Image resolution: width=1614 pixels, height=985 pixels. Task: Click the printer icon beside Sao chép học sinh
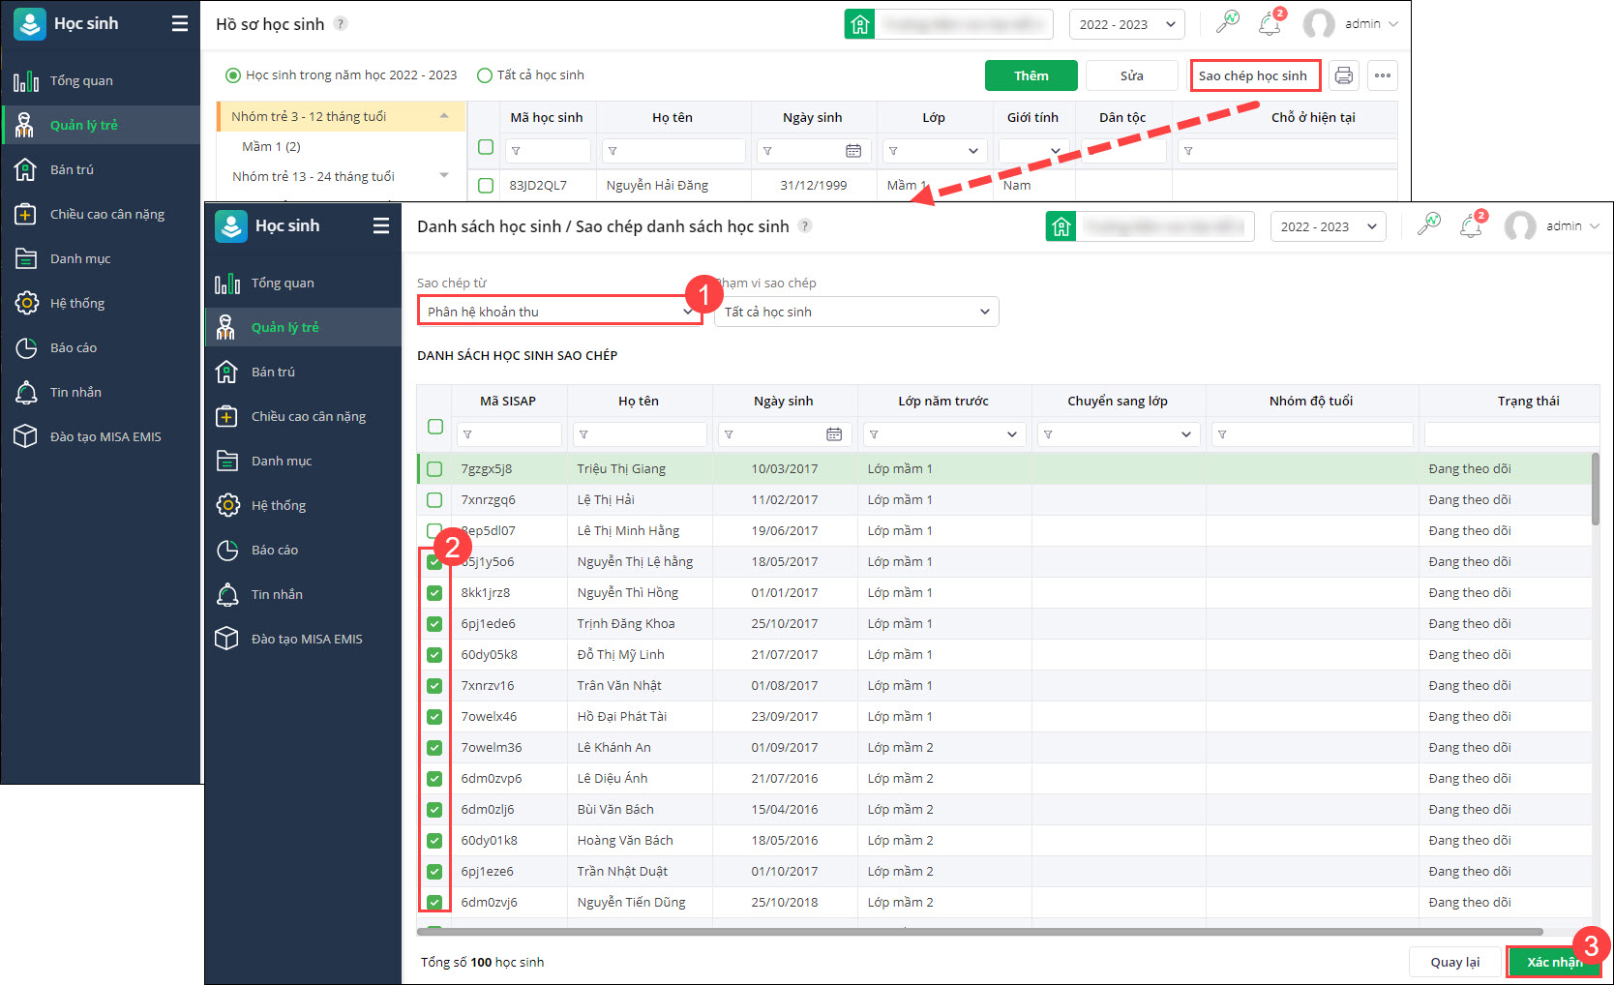[1343, 75]
